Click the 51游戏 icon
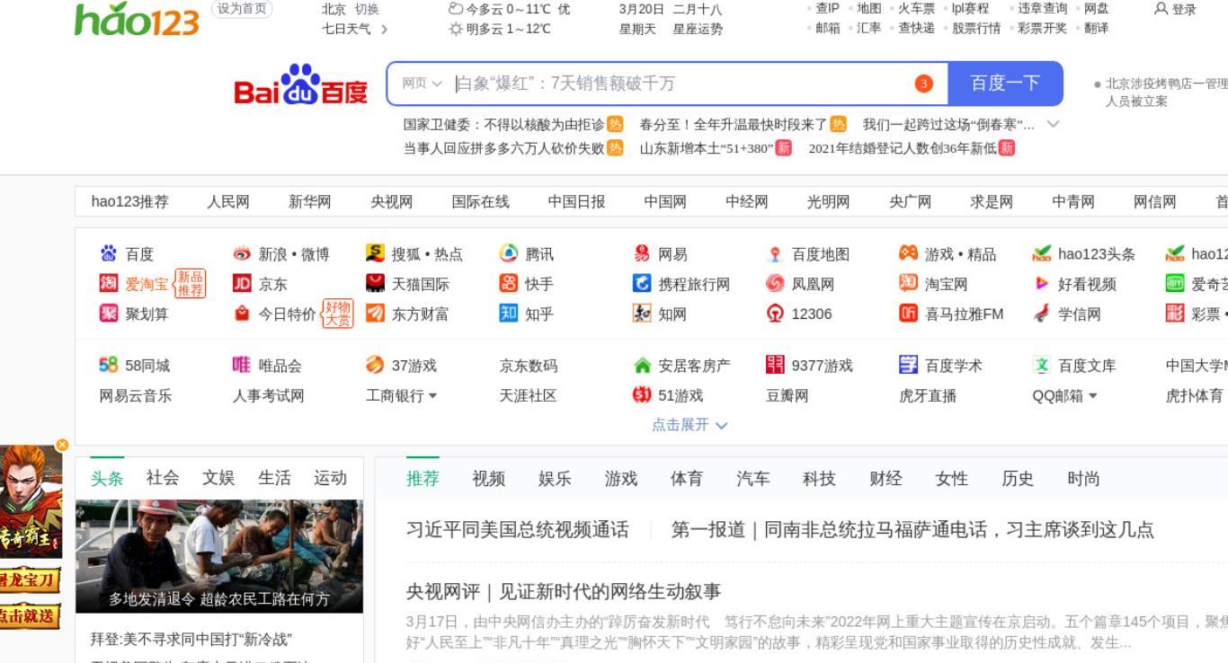This screenshot has height=663, width=1228. coord(642,394)
